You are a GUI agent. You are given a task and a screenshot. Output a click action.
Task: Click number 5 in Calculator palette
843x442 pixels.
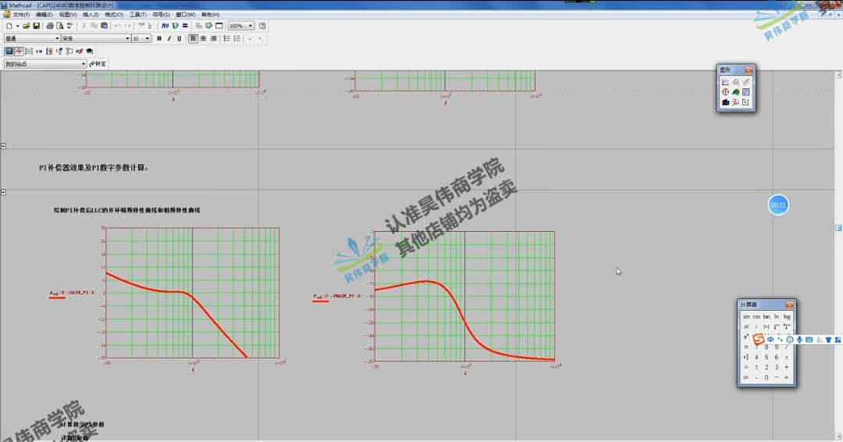(767, 357)
